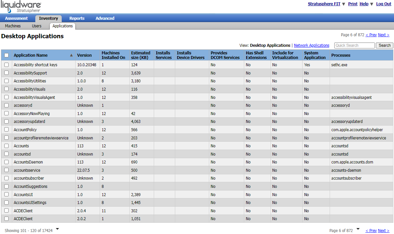Tick the AccountPolicy row checkbox
The width and height of the screenshot is (394, 234).
[x=7, y=130]
